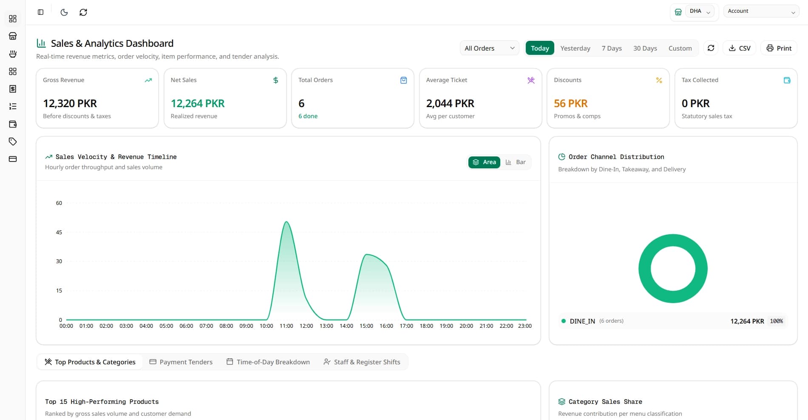
Task: Open Payment Tenders tab
Action: [x=181, y=362]
